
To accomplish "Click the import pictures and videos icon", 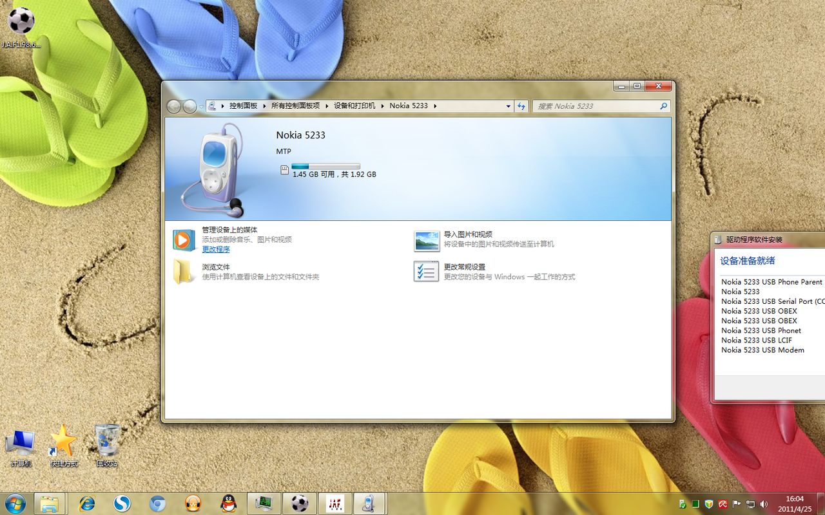I will 426,240.
